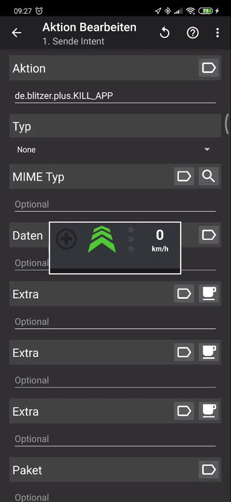Tap the tag icon in MIME Typ row

[184, 176]
